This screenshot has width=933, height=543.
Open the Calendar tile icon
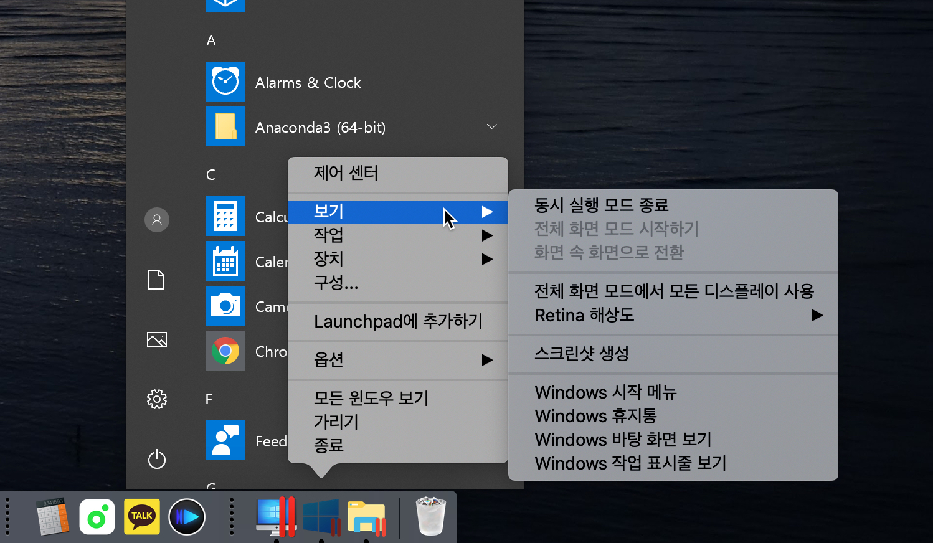225,261
